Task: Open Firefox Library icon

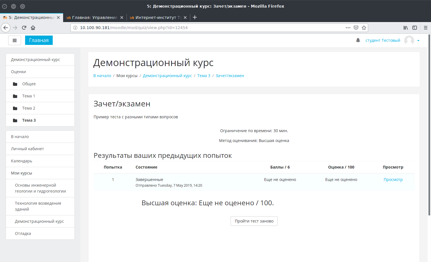Action: point(406,28)
